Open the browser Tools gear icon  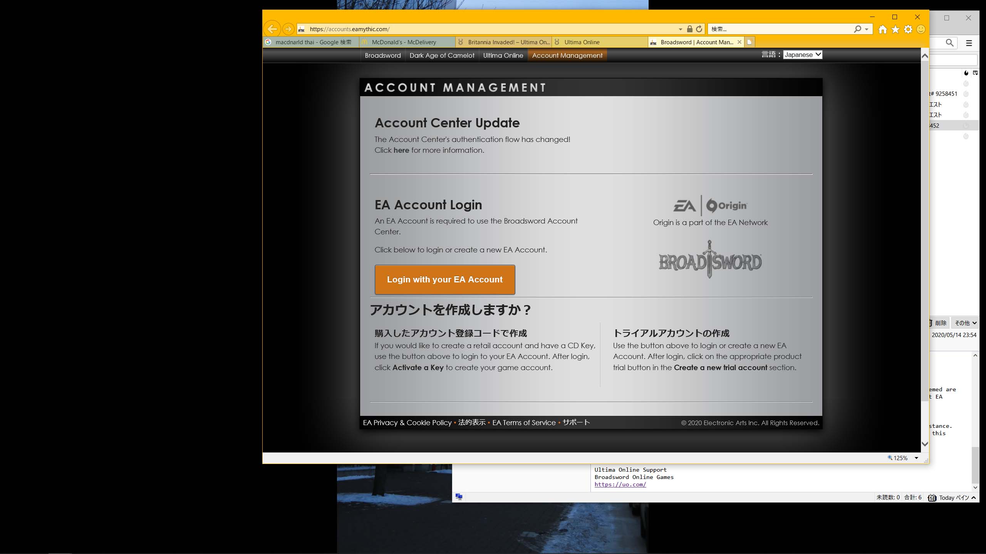point(908,29)
